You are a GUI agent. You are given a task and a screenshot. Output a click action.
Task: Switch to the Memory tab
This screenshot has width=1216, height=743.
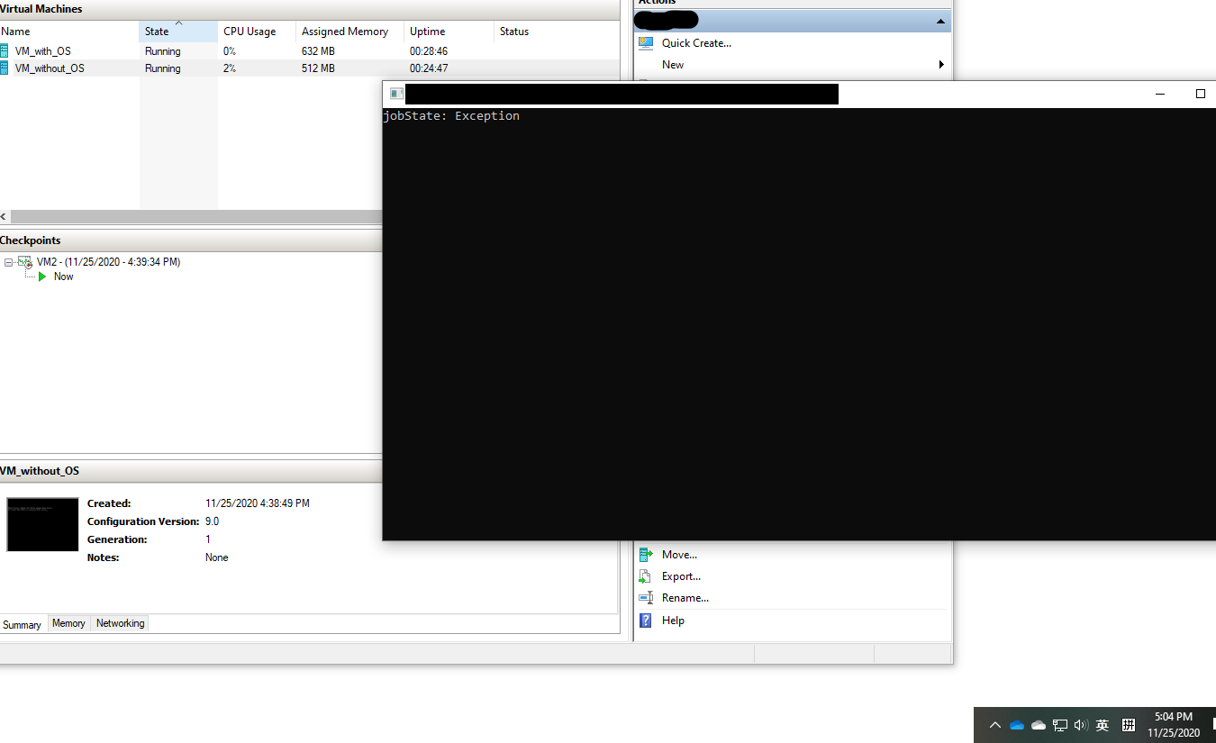pos(68,622)
